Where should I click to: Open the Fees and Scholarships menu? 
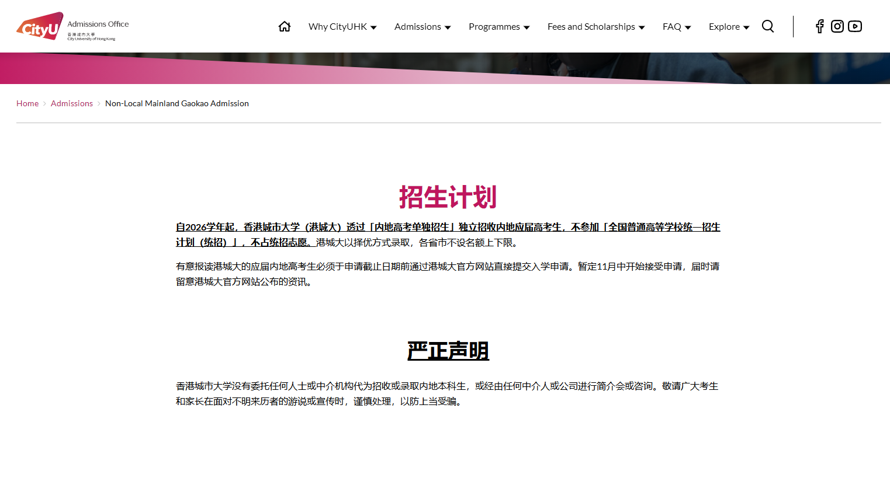click(595, 27)
